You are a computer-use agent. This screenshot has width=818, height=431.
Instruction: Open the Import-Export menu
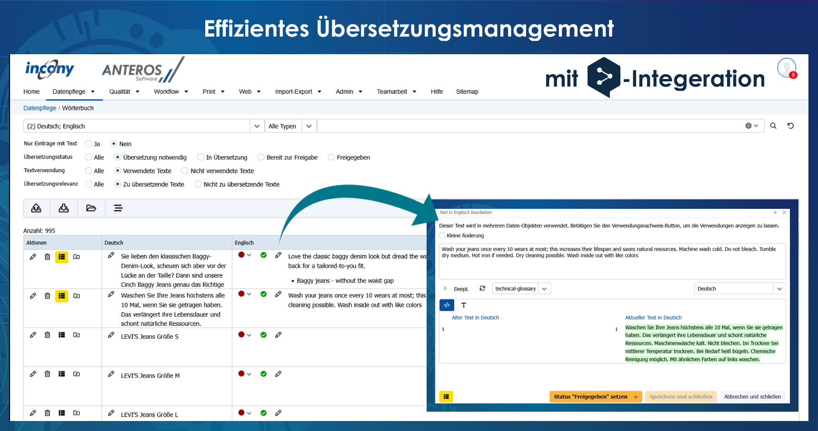click(298, 92)
